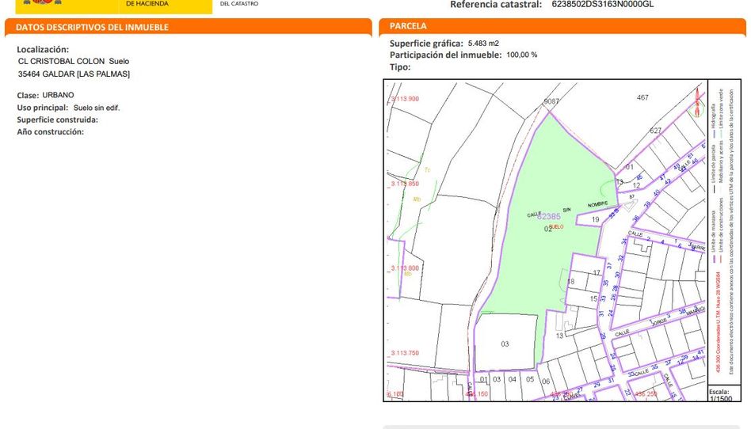The width and height of the screenshot is (751, 429).
Task: Click the URBANO class value
Action: pyautogui.click(x=59, y=95)
